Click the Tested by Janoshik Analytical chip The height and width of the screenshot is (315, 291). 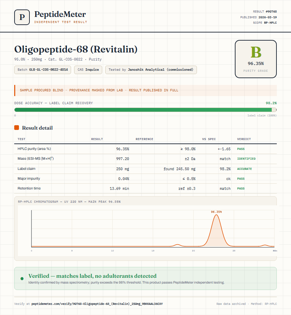(151, 70)
